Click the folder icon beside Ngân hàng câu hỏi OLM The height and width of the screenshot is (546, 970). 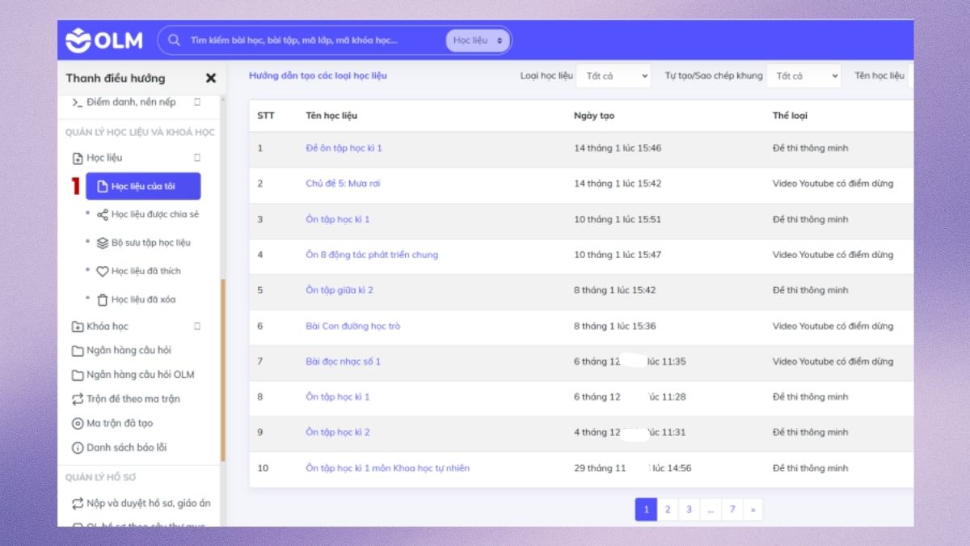coord(78,375)
